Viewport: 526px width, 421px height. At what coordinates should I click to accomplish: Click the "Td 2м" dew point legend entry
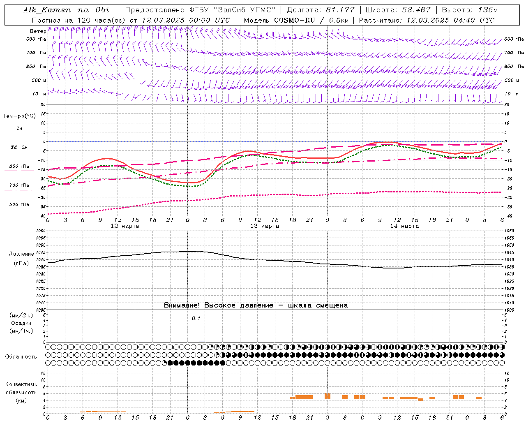tap(19, 147)
